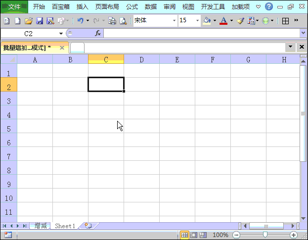Switch to the 增减 sheet tab
The width and height of the screenshot is (308, 240).
tap(41, 226)
